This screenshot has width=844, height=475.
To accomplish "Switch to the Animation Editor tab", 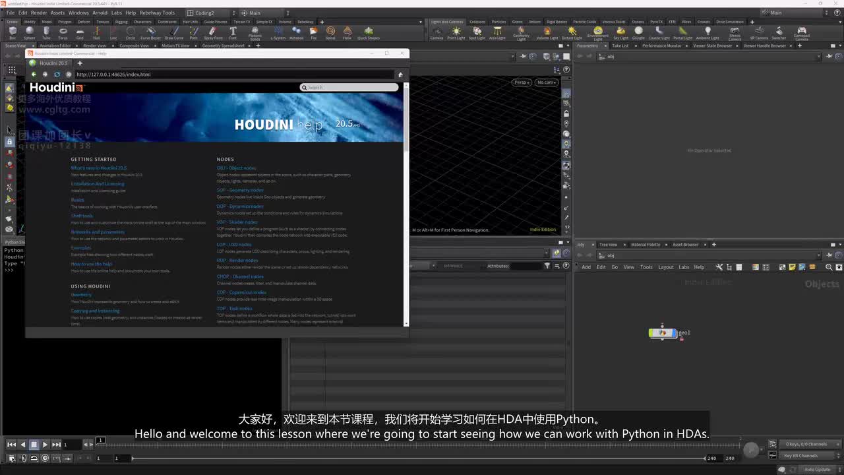I will click(x=55, y=46).
